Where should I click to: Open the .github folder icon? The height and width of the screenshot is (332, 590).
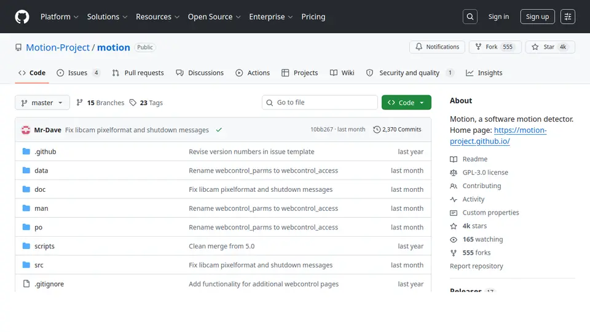(x=26, y=151)
